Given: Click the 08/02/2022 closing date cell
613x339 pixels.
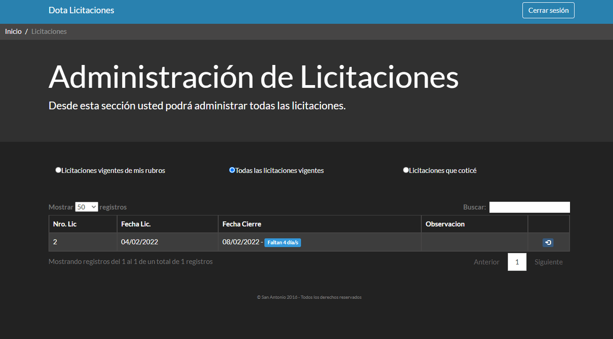Looking at the screenshot, I should 241,242.
